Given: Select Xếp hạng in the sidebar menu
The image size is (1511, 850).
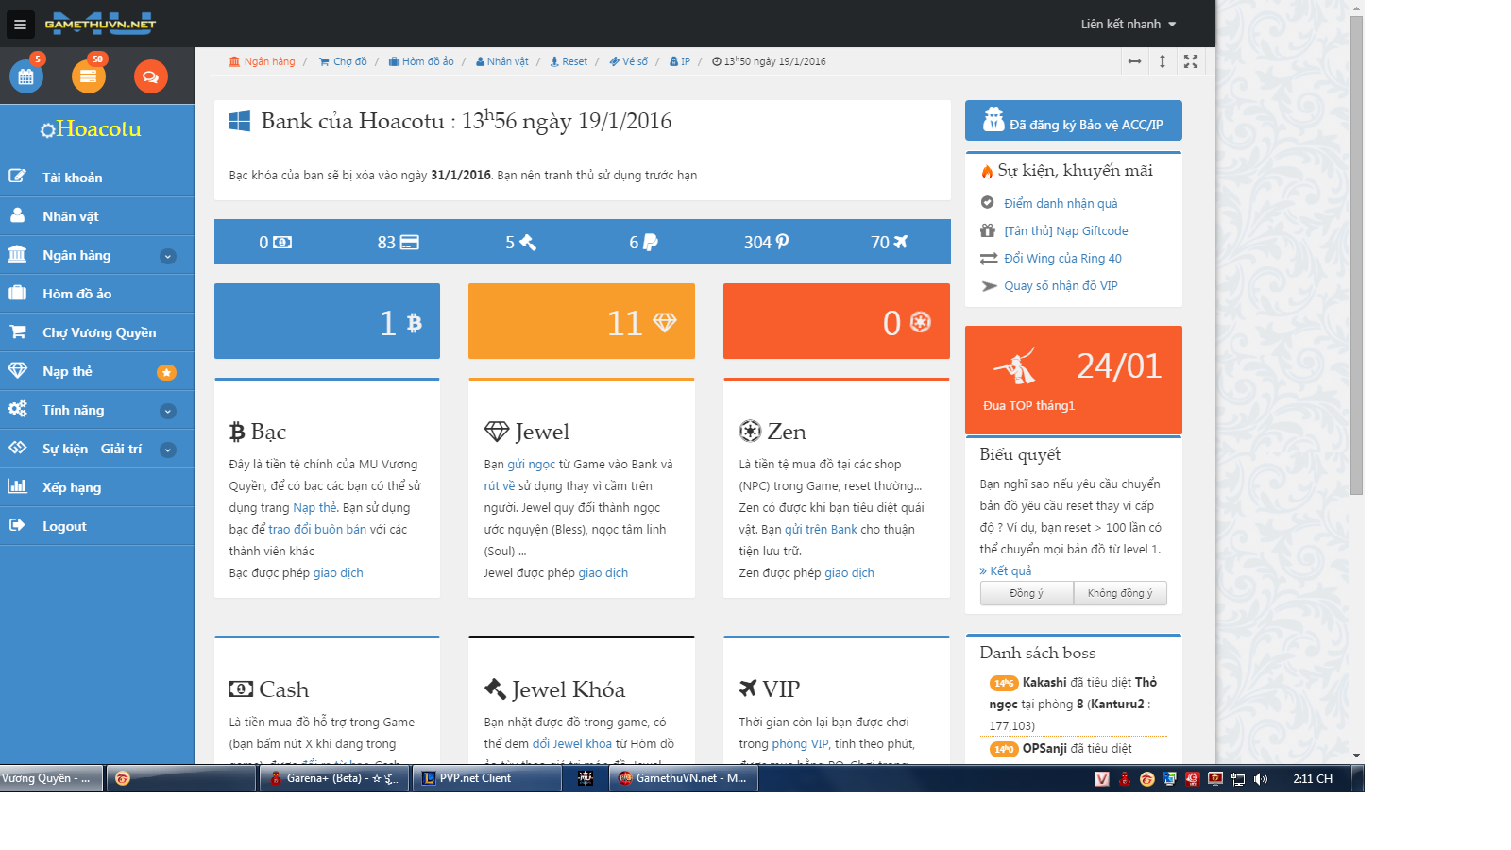Looking at the screenshot, I should pyautogui.click(x=71, y=487).
